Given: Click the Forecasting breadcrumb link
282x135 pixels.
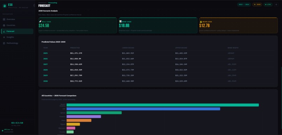Looking at the screenshot, I should (53, 3).
